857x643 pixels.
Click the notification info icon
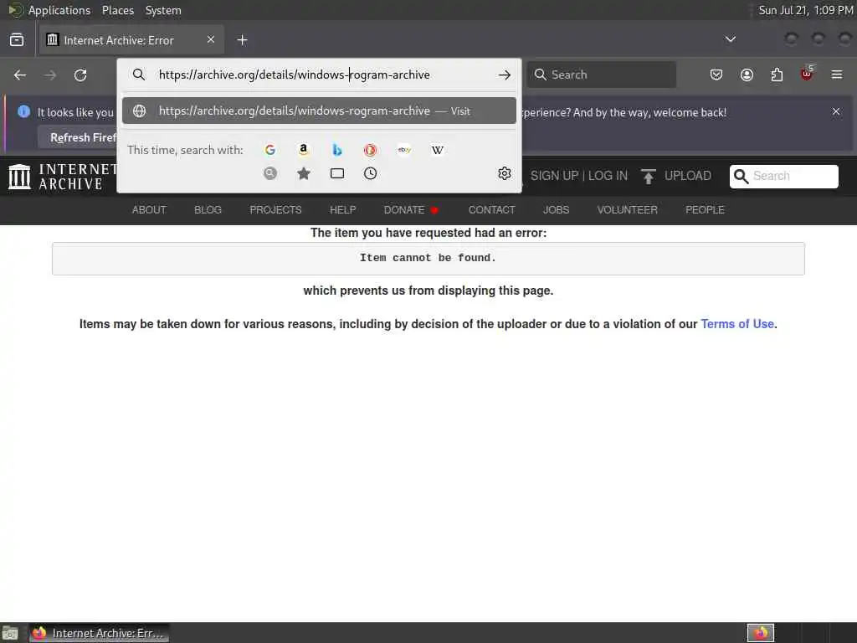[23, 111]
